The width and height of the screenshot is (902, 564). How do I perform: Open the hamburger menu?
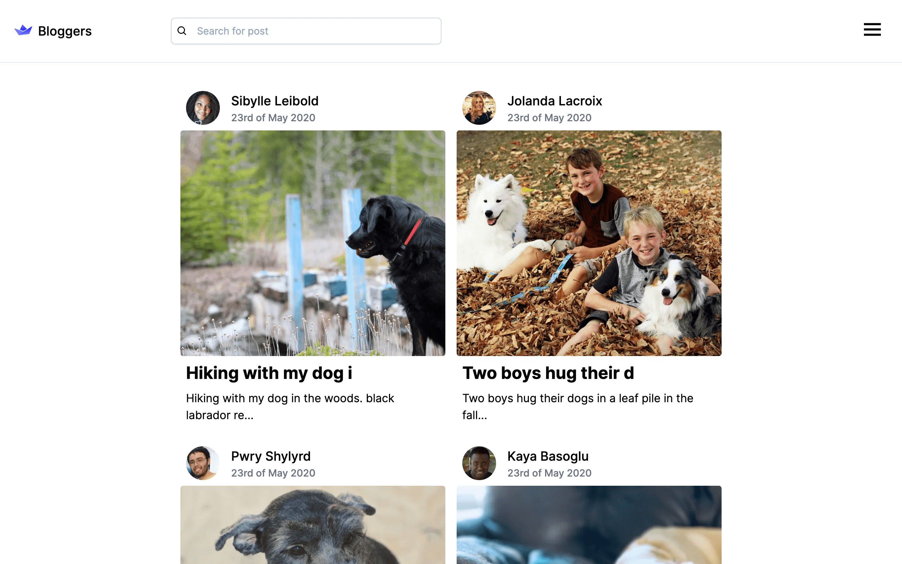click(872, 30)
